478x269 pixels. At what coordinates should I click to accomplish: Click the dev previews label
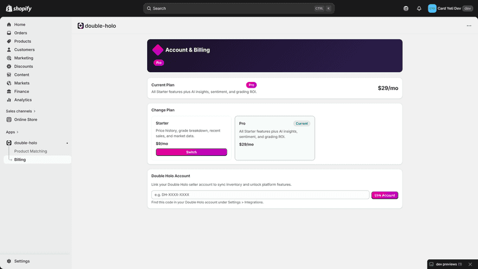pos(446,264)
